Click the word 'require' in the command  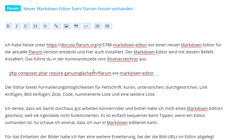(56, 73)
